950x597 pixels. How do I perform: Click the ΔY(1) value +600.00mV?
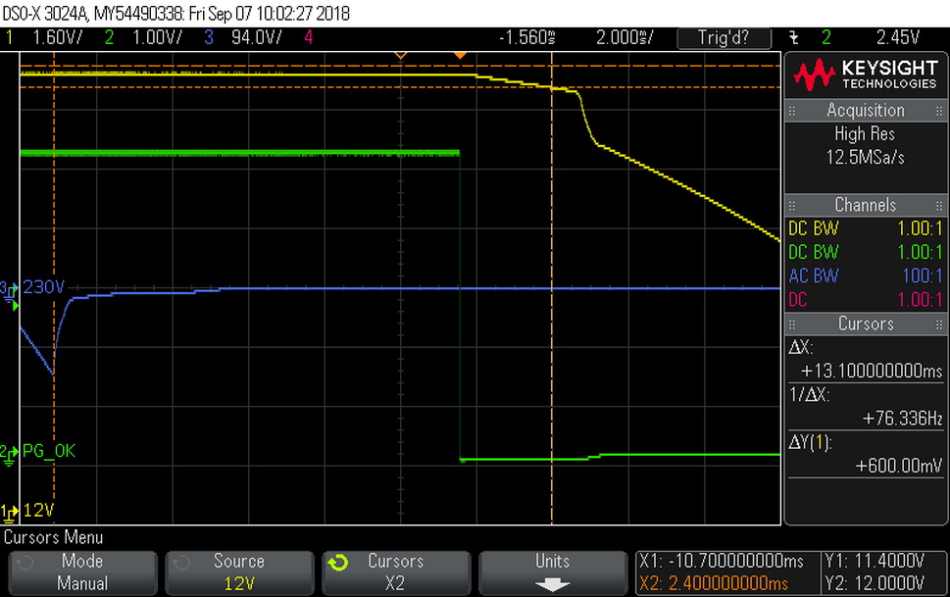tap(898, 466)
